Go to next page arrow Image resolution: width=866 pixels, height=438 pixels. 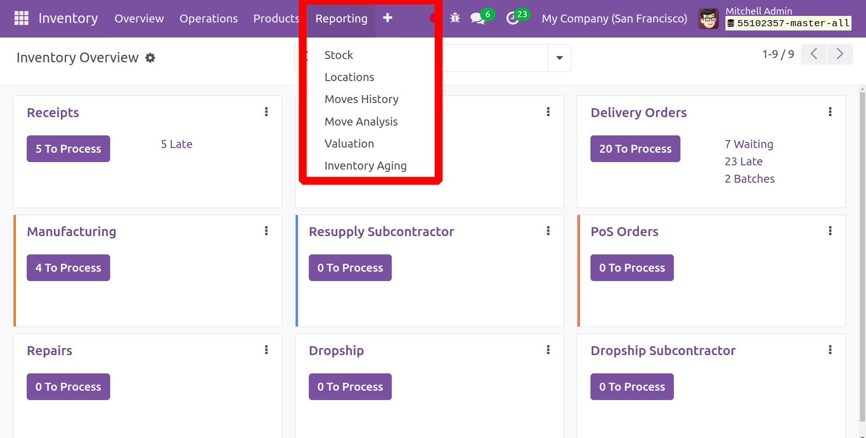coord(840,54)
